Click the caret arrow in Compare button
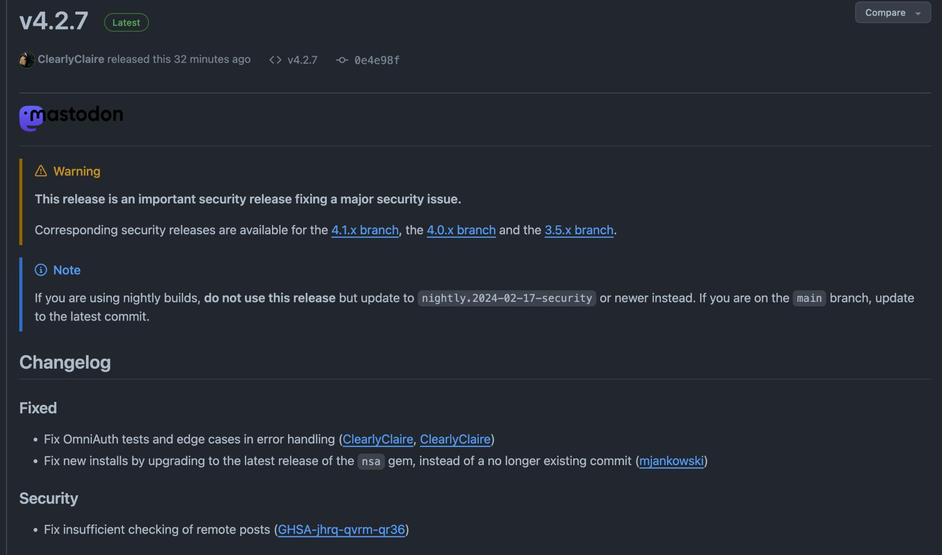Screen dimensions: 942x555 point(918,14)
